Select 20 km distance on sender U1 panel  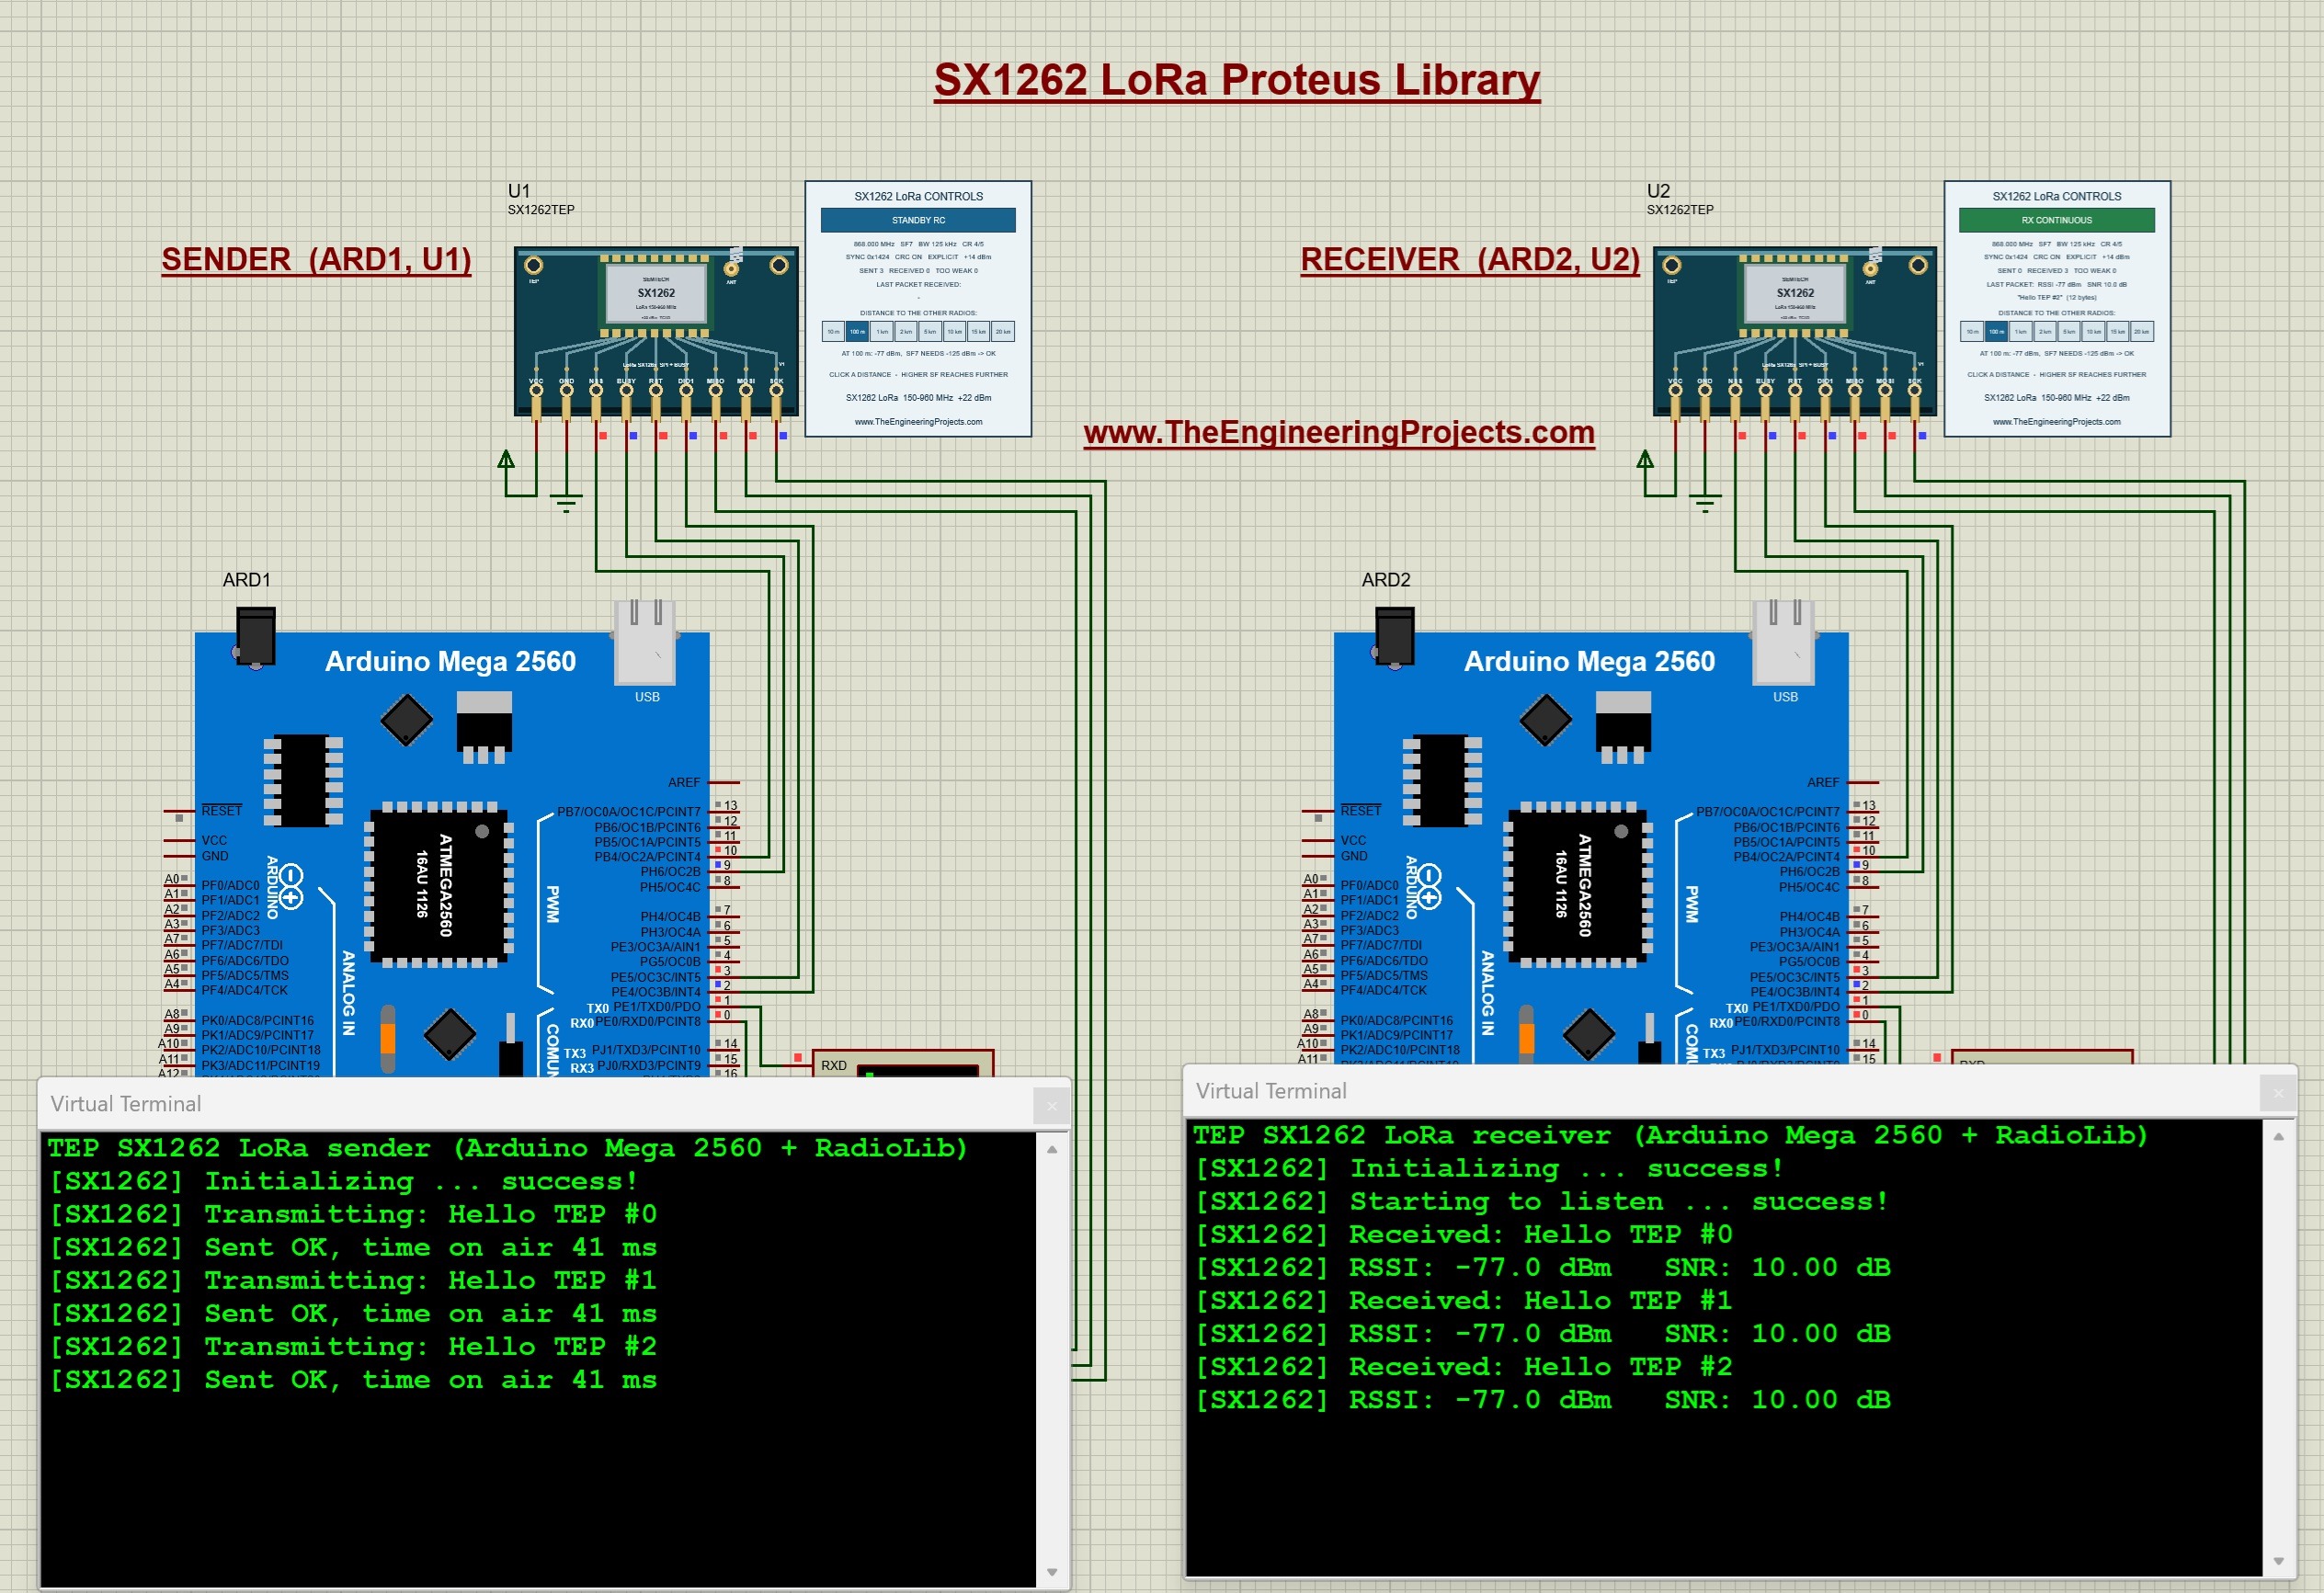point(1003,331)
